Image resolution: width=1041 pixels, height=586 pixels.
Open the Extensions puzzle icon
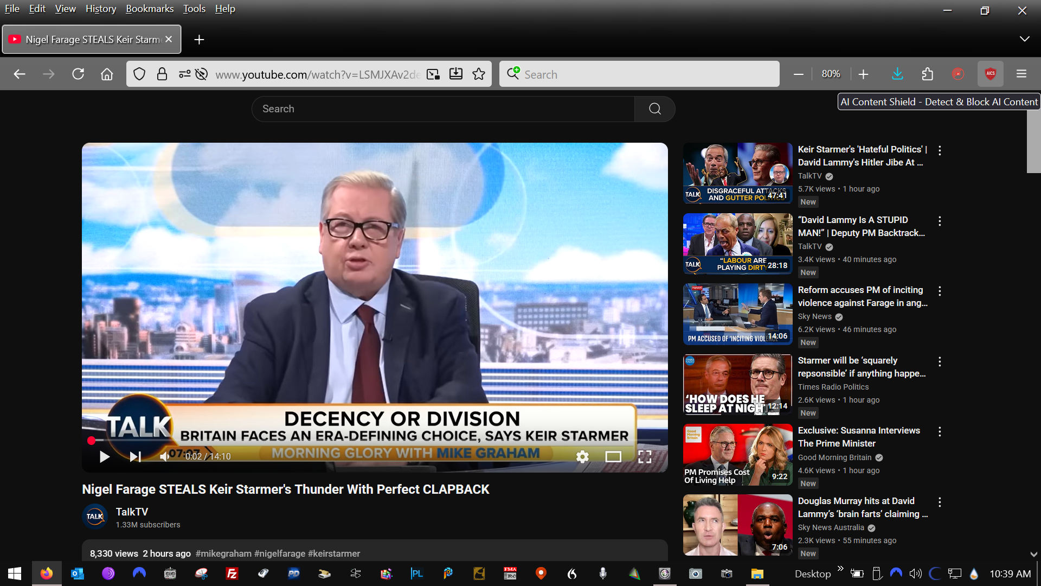point(928,74)
